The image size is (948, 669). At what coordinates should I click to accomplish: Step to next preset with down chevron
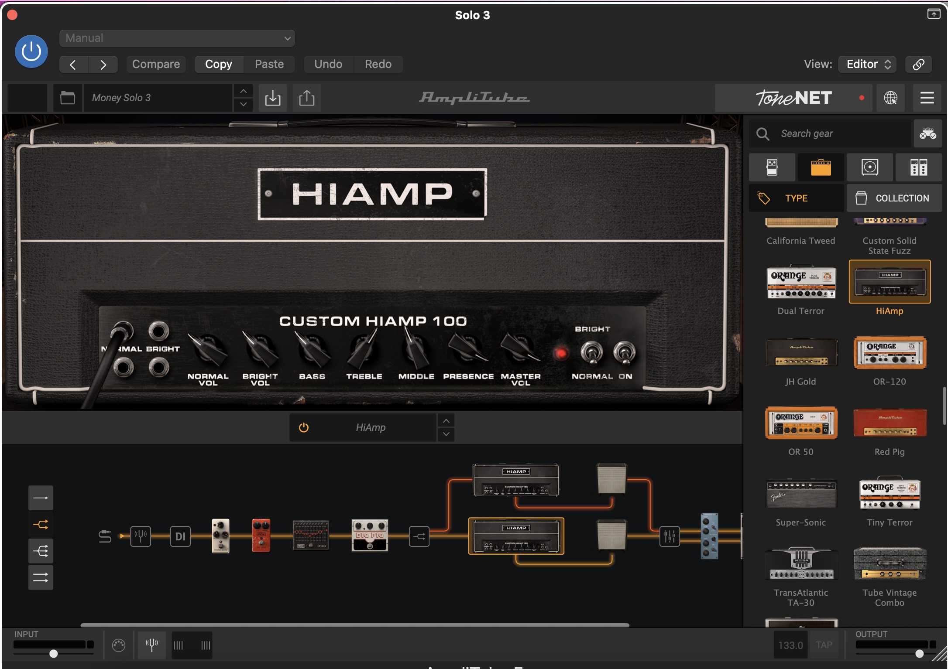click(244, 104)
